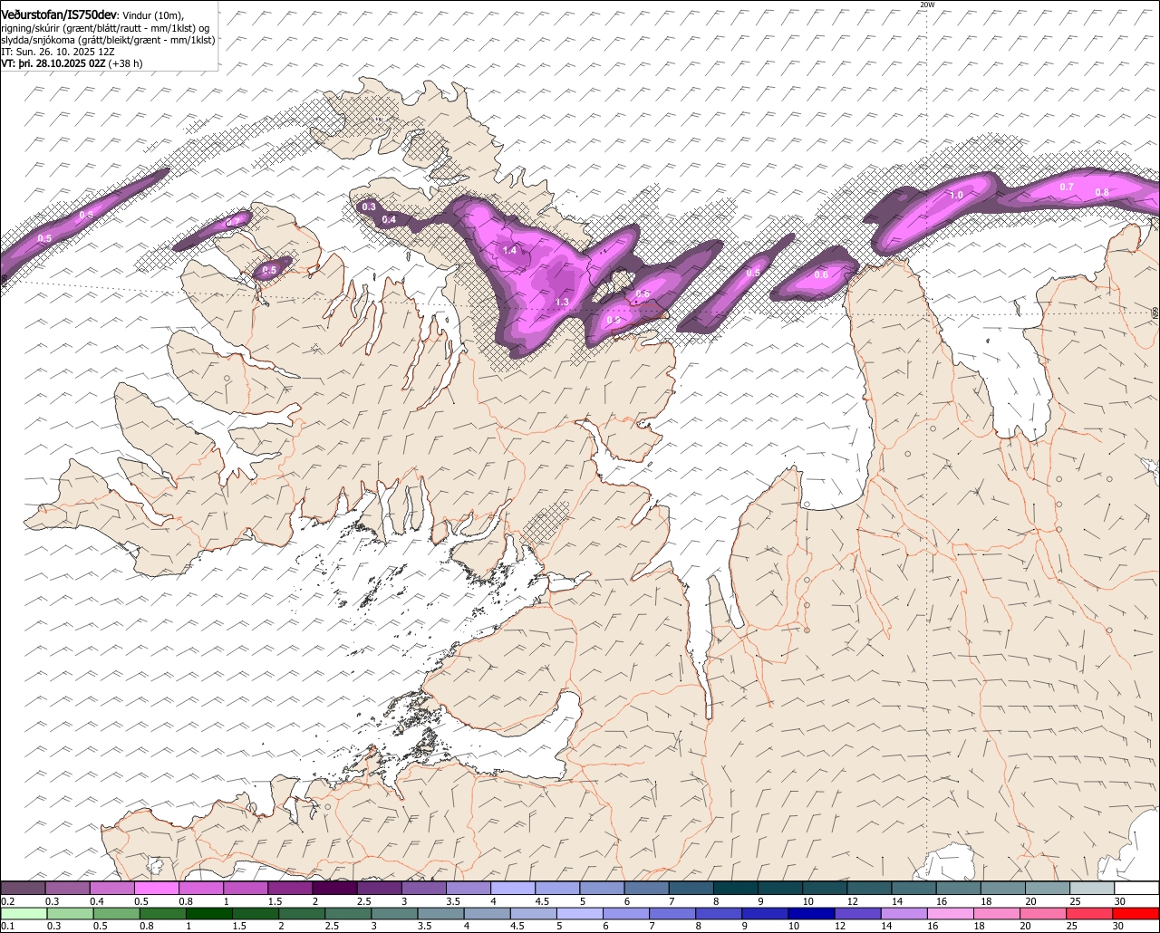Click the 1.3 precipitation value on the map
Image resolution: width=1160 pixels, height=933 pixels.
(x=562, y=303)
